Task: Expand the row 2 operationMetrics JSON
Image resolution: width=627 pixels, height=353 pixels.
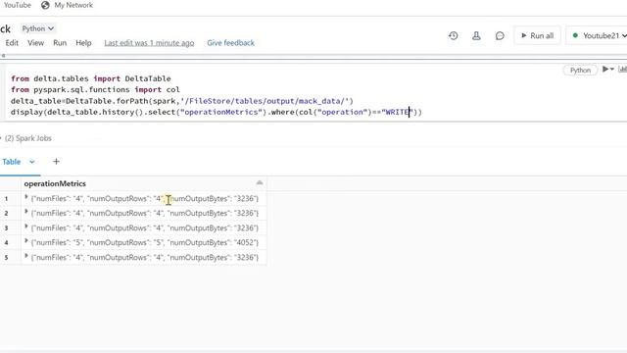Action: coord(26,212)
